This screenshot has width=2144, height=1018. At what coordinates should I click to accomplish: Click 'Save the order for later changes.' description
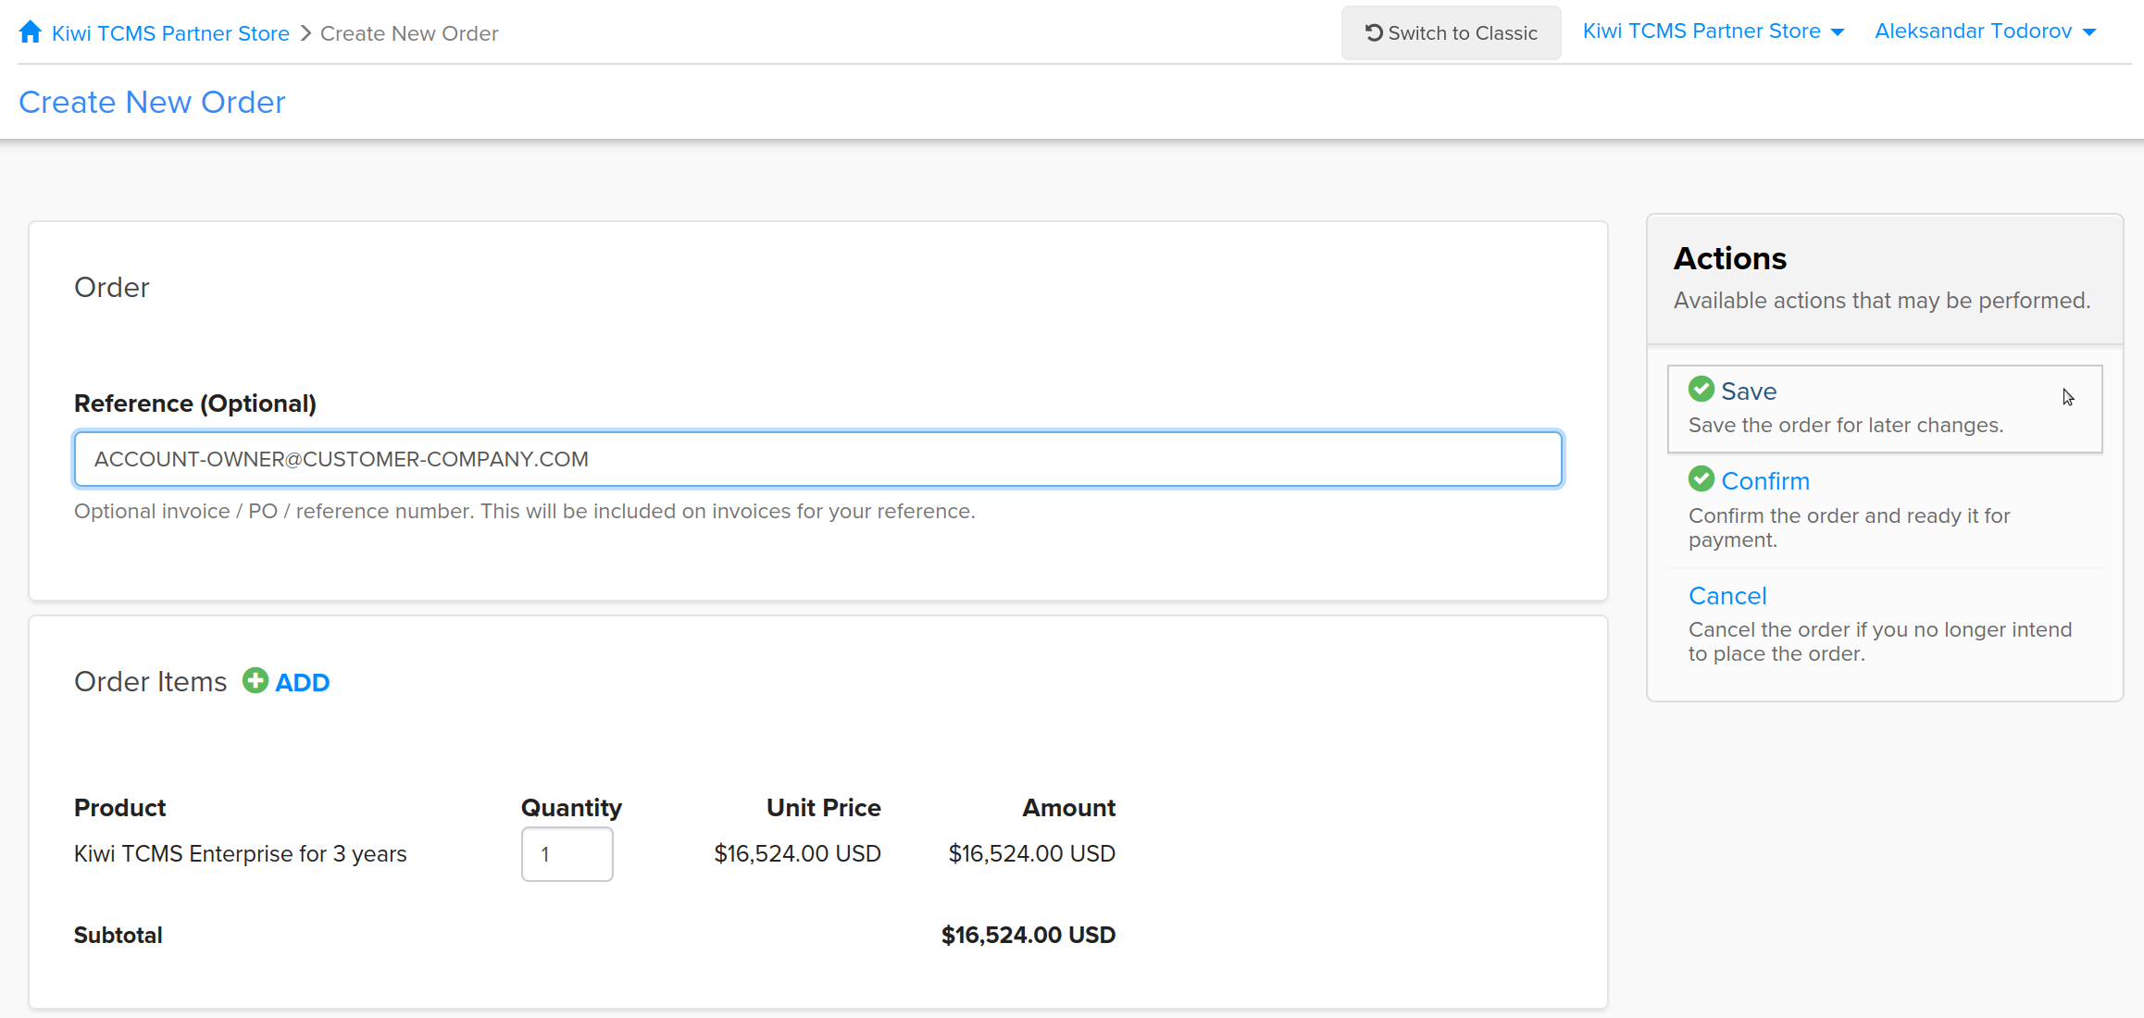point(1846,426)
